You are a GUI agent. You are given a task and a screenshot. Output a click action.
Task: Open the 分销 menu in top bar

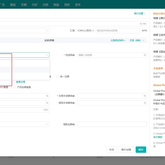[x=45, y=5]
